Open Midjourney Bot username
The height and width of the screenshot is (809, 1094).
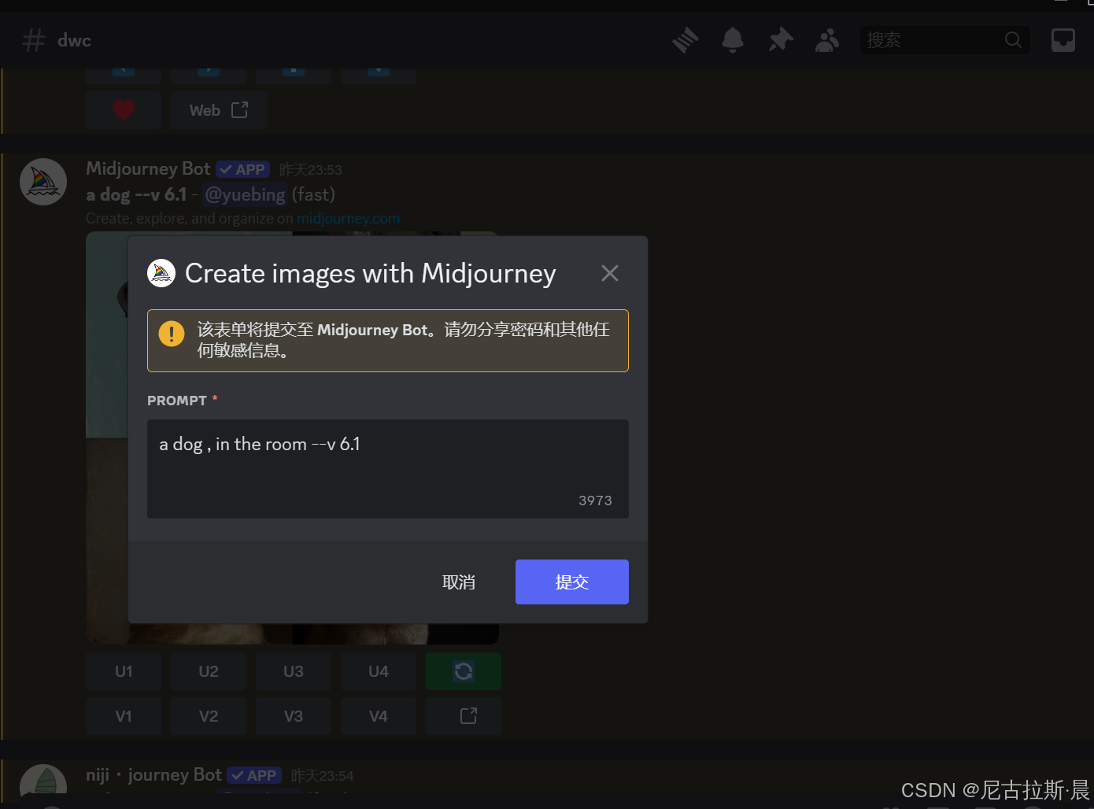pos(148,169)
